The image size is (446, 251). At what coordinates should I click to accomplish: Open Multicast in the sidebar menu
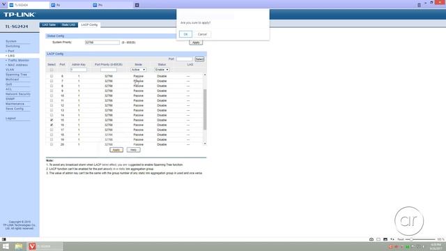[13, 79]
